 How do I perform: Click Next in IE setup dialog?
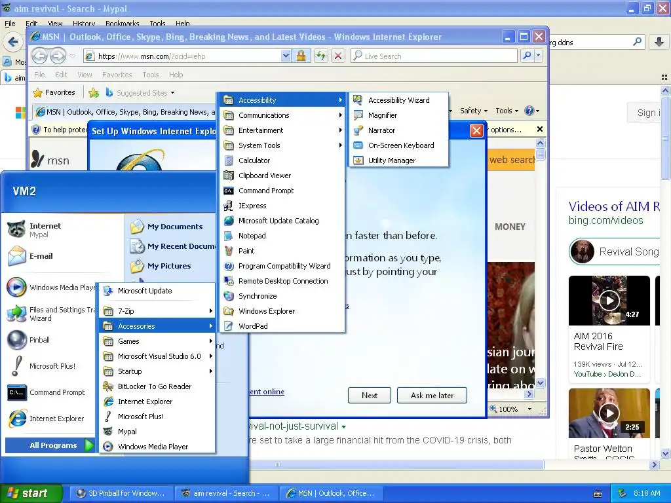(x=370, y=395)
